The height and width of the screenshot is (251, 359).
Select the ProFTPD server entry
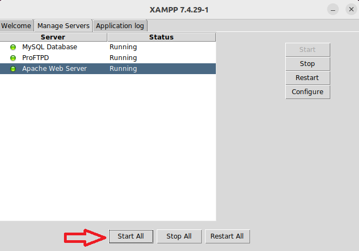pyautogui.click(x=35, y=58)
